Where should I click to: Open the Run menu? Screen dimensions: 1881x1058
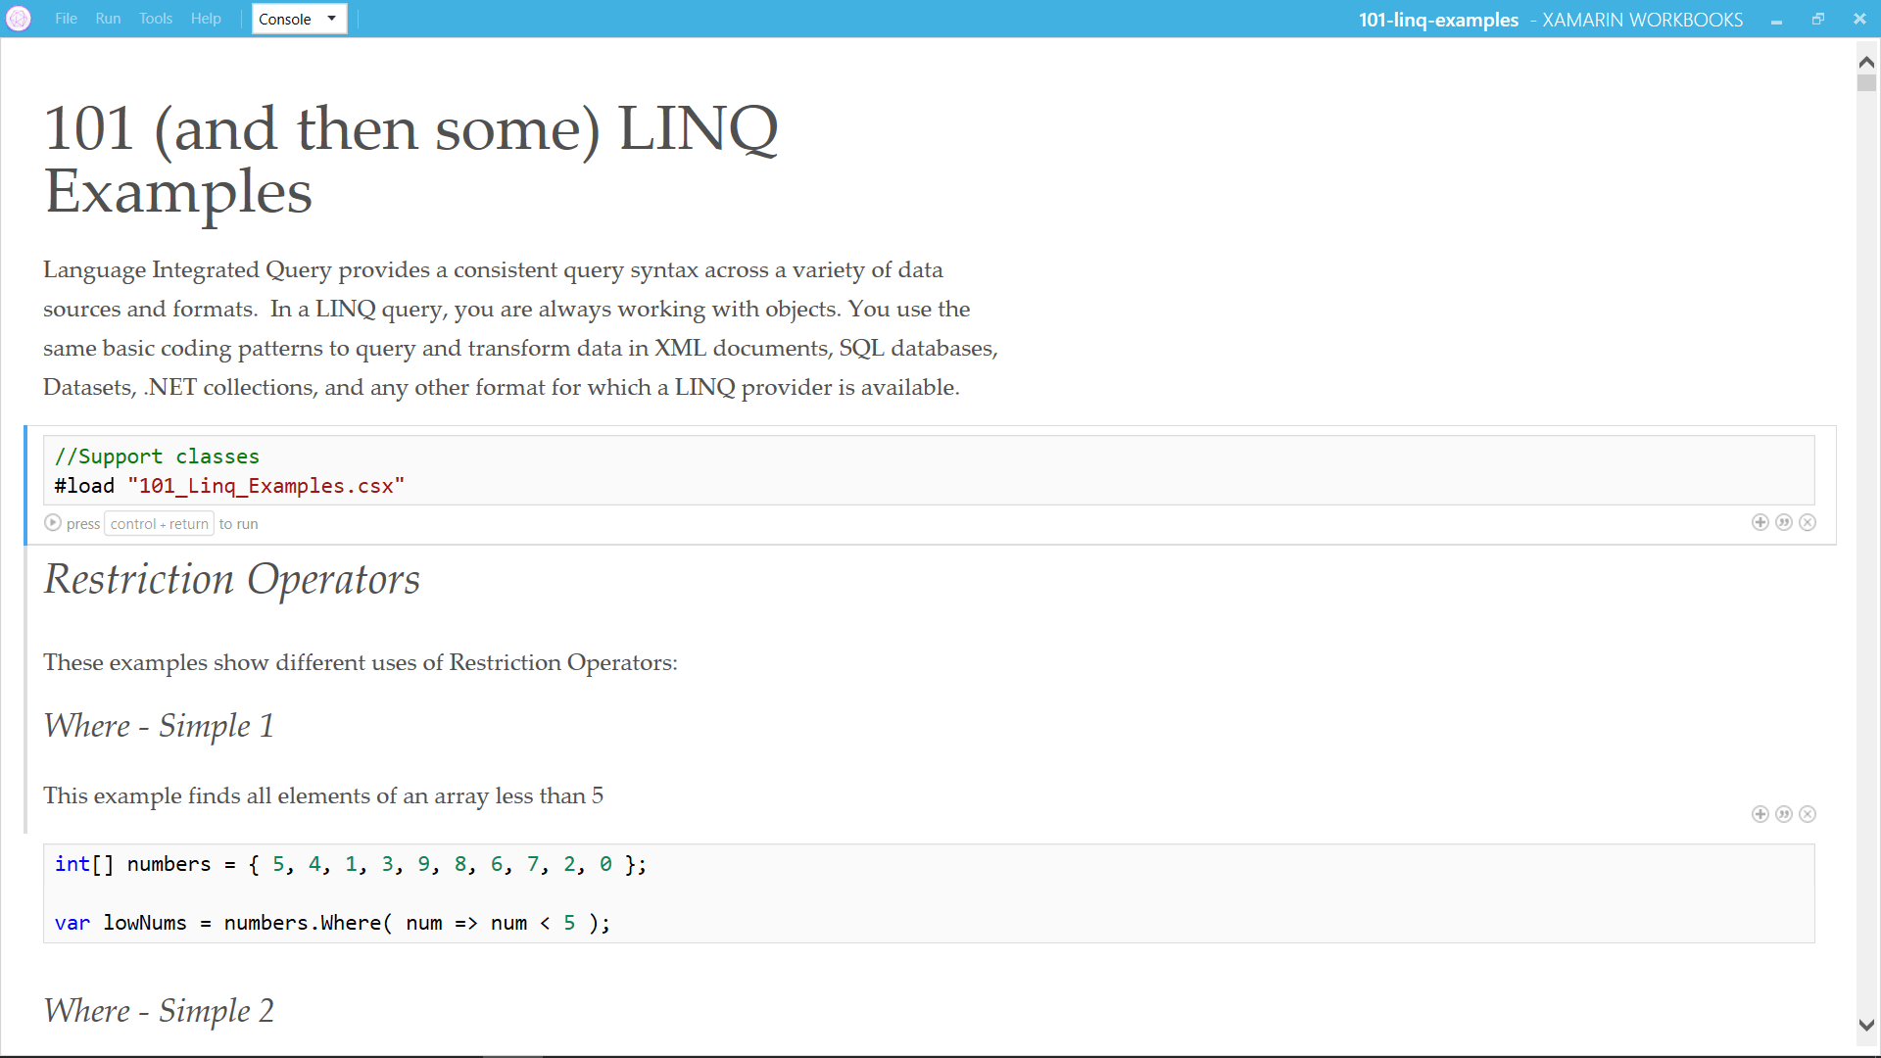[x=108, y=19]
